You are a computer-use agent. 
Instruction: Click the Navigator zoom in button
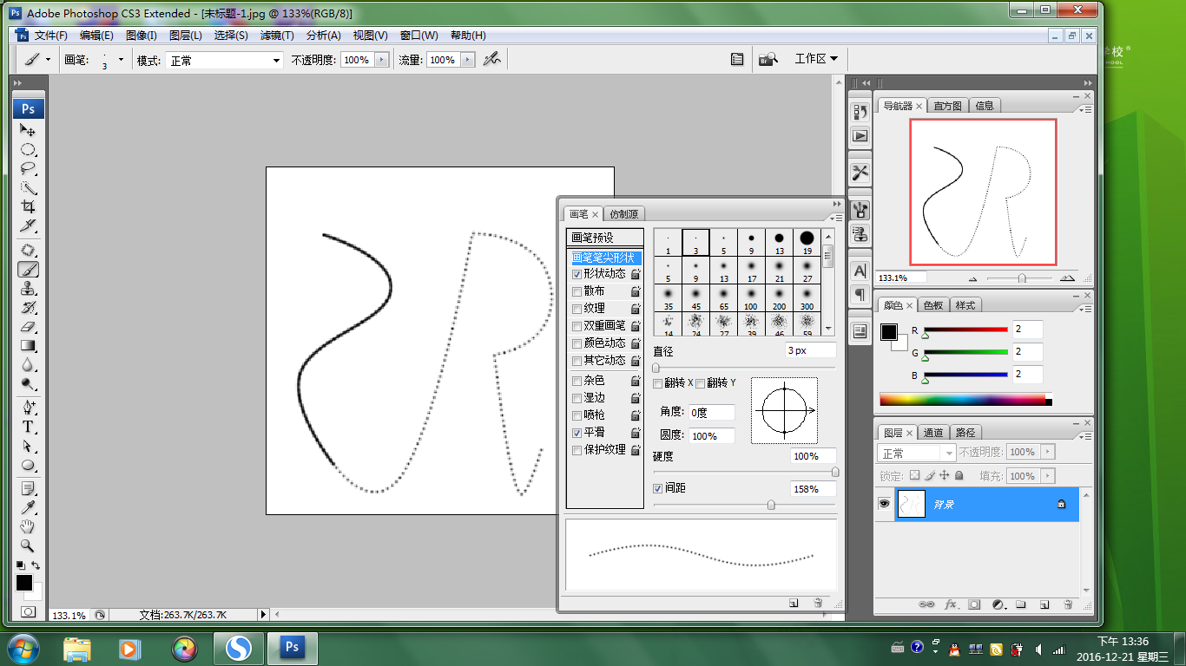click(x=1067, y=278)
